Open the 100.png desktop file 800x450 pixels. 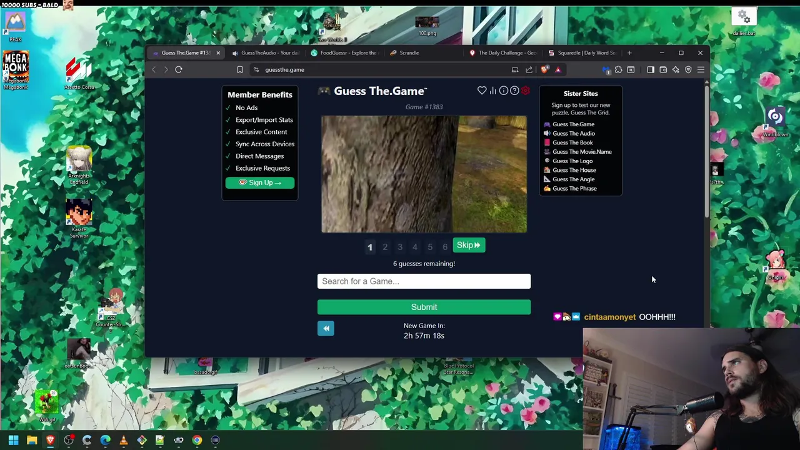427,26
